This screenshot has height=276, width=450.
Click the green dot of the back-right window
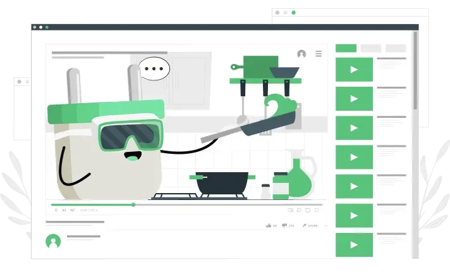(x=294, y=13)
